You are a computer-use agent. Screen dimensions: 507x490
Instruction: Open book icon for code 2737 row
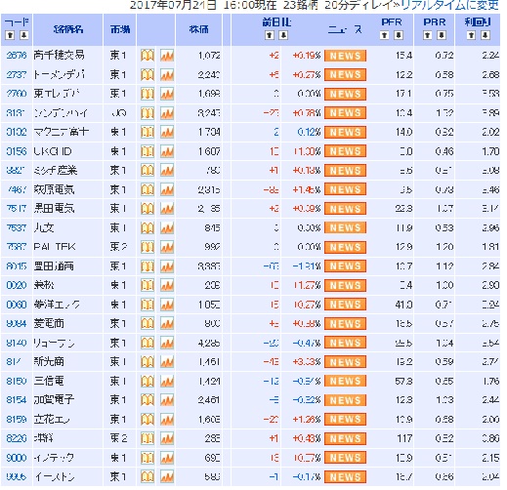[x=148, y=75]
